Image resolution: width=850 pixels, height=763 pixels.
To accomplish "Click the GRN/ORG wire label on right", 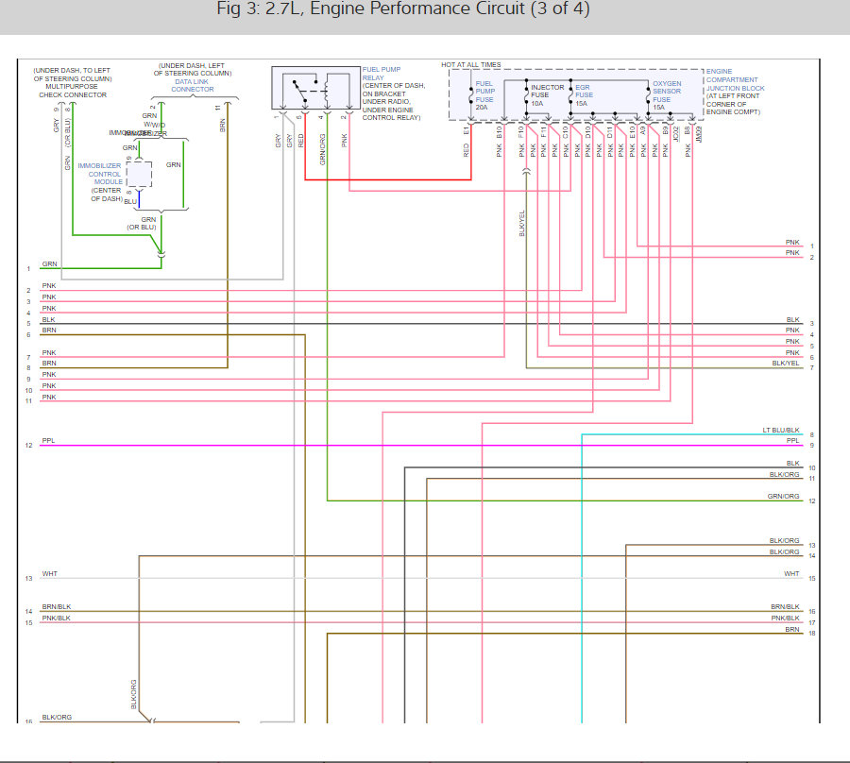I will click(x=783, y=497).
